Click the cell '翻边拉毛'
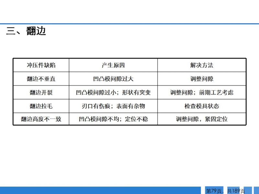 pos(41,106)
